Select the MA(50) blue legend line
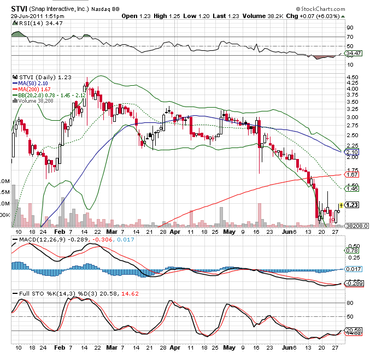This screenshot has width=376, height=354. click(15, 83)
